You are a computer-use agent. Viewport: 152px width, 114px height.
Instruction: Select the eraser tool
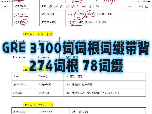(x=67, y=7)
